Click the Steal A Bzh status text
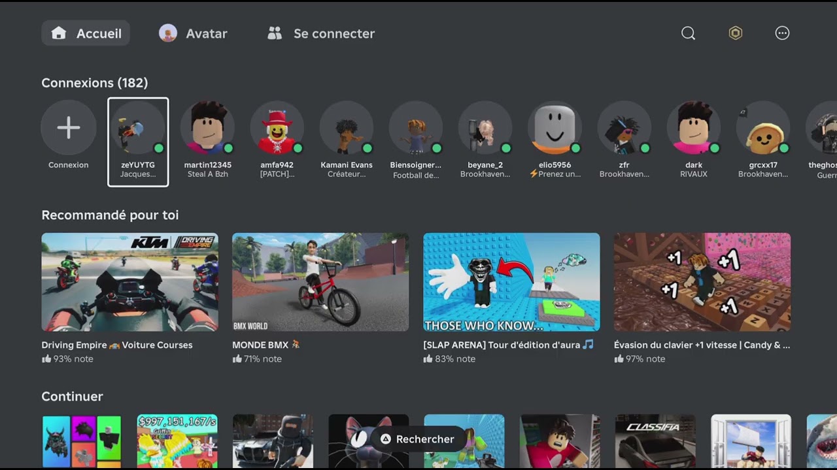The width and height of the screenshot is (837, 470). [x=207, y=174]
